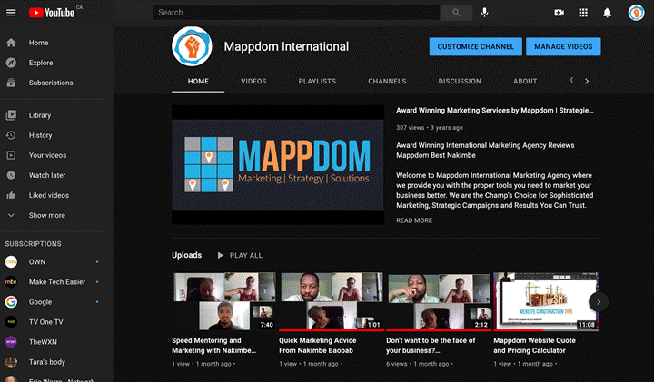Play the featured MAPPDOM video thumbnail
Screen dimensions: 654x382
pos(278,164)
